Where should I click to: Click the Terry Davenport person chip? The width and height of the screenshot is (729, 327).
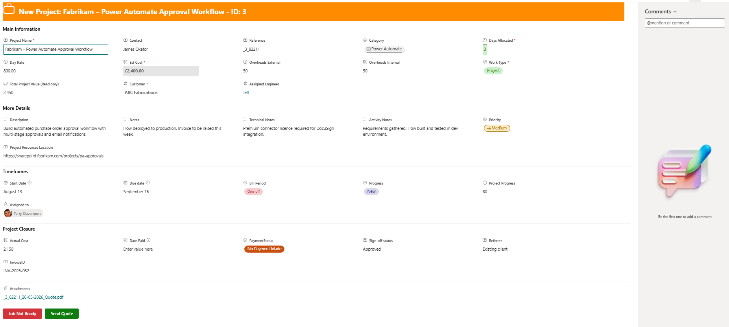(23, 213)
